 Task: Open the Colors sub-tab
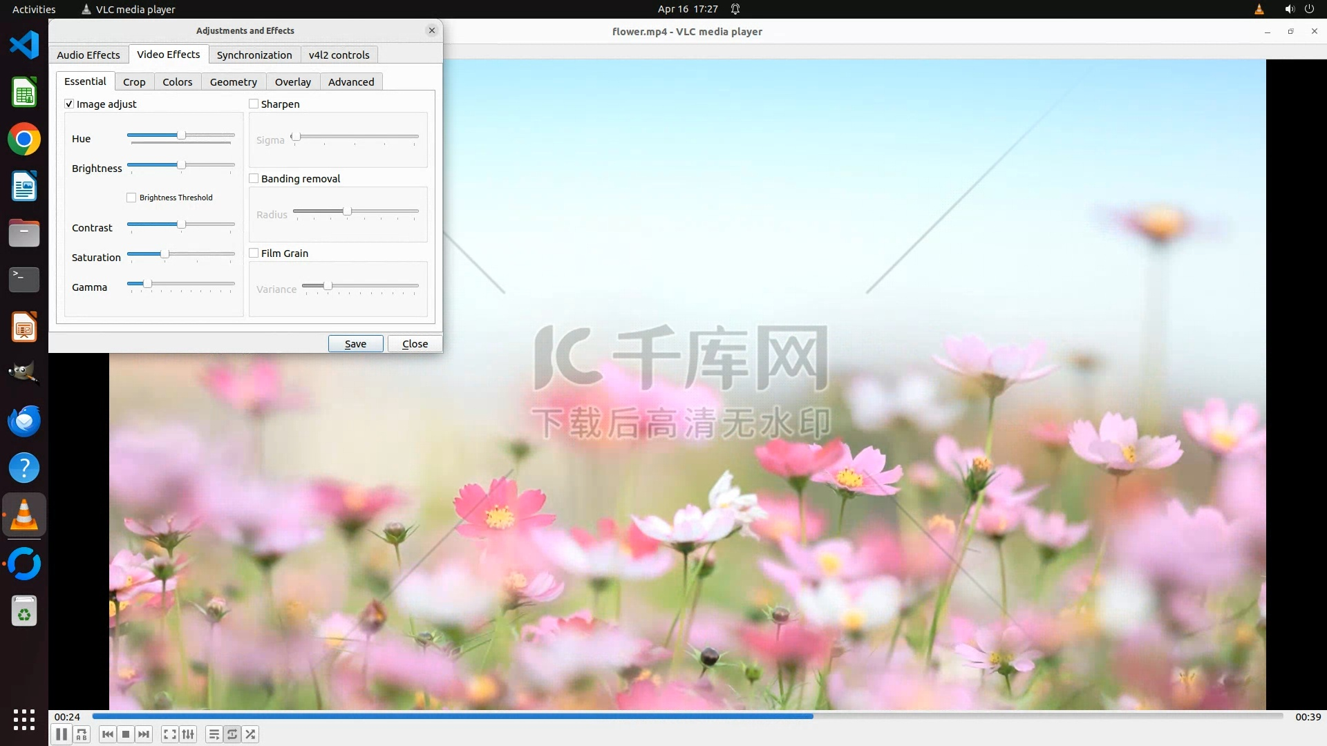click(x=178, y=82)
